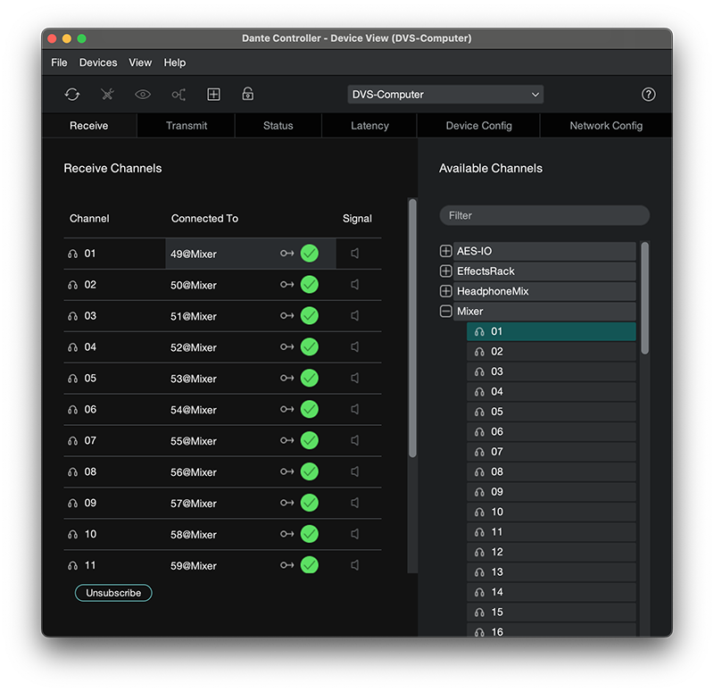Click the channel-group routing toolbar icon
The height and width of the screenshot is (692, 714).
pyautogui.click(x=178, y=95)
